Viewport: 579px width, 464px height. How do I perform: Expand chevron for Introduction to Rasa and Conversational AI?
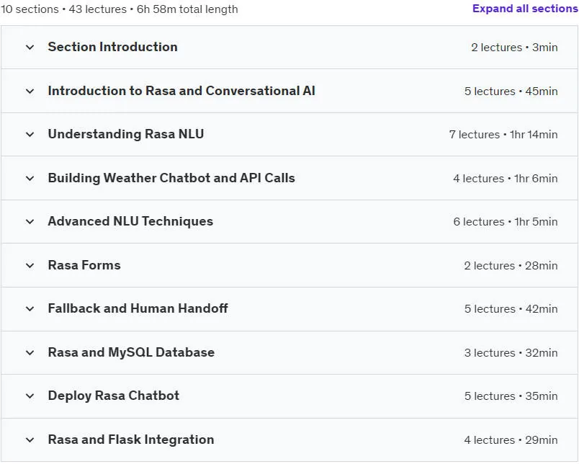[30, 92]
